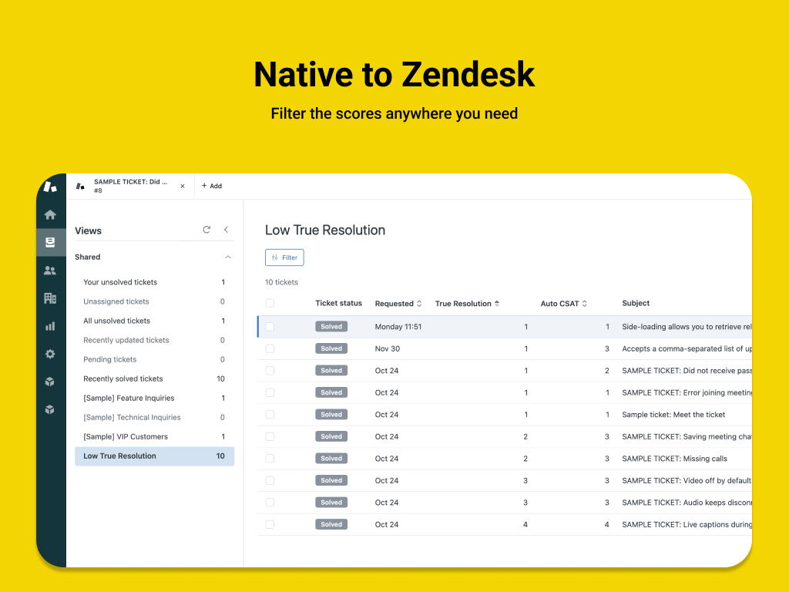Click the upper cube app icon
Image resolution: width=789 pixels, height=592 pixels.
50,382
